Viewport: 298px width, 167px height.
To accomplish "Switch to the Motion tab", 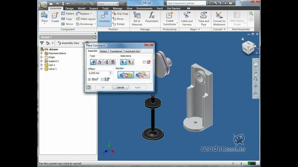I will point(103,51).
